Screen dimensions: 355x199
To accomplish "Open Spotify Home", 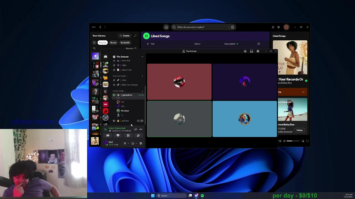I will coord(166,27).
